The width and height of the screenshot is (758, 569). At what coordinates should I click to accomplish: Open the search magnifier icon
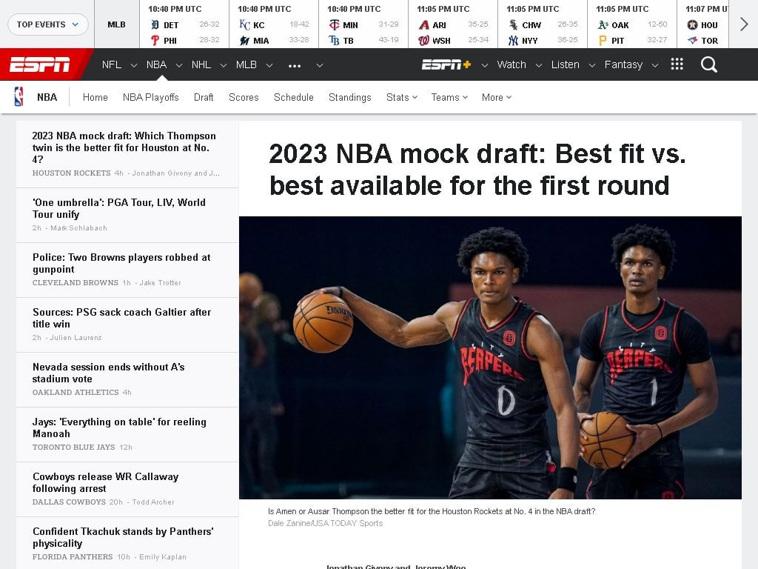[x=708, y=64]
